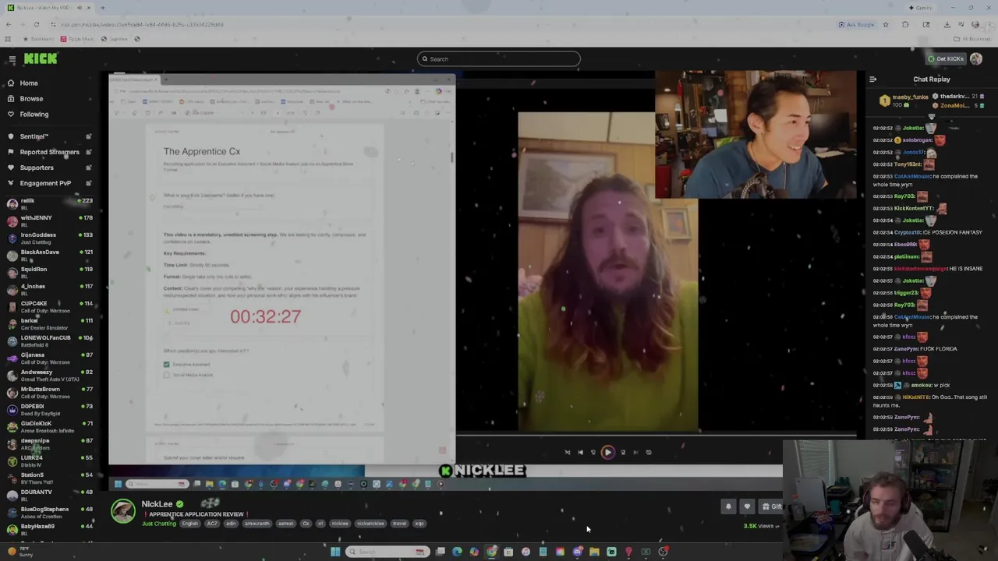Image resolution: width=998 pixels, height=561 pixels.
Task: Open Chrome from the taskbar
Action: 492,552
